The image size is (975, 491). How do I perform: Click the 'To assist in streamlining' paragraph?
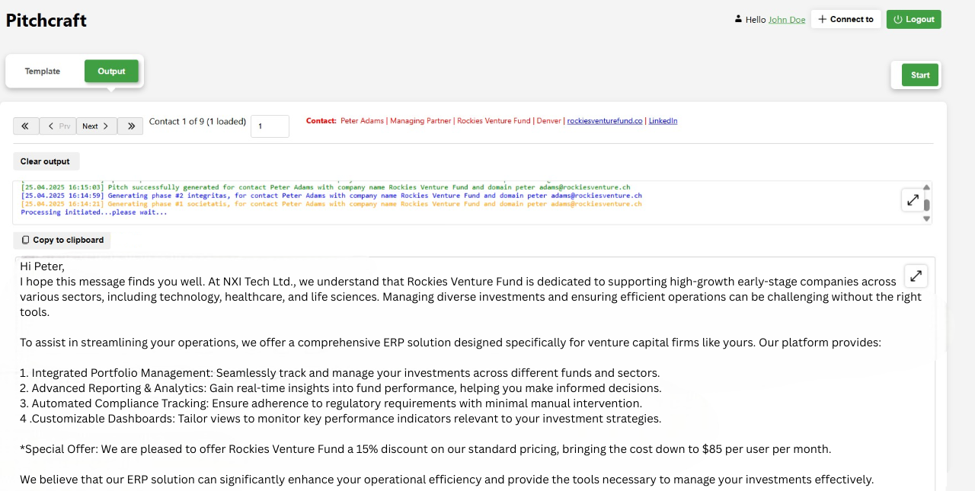pos(450,343)
